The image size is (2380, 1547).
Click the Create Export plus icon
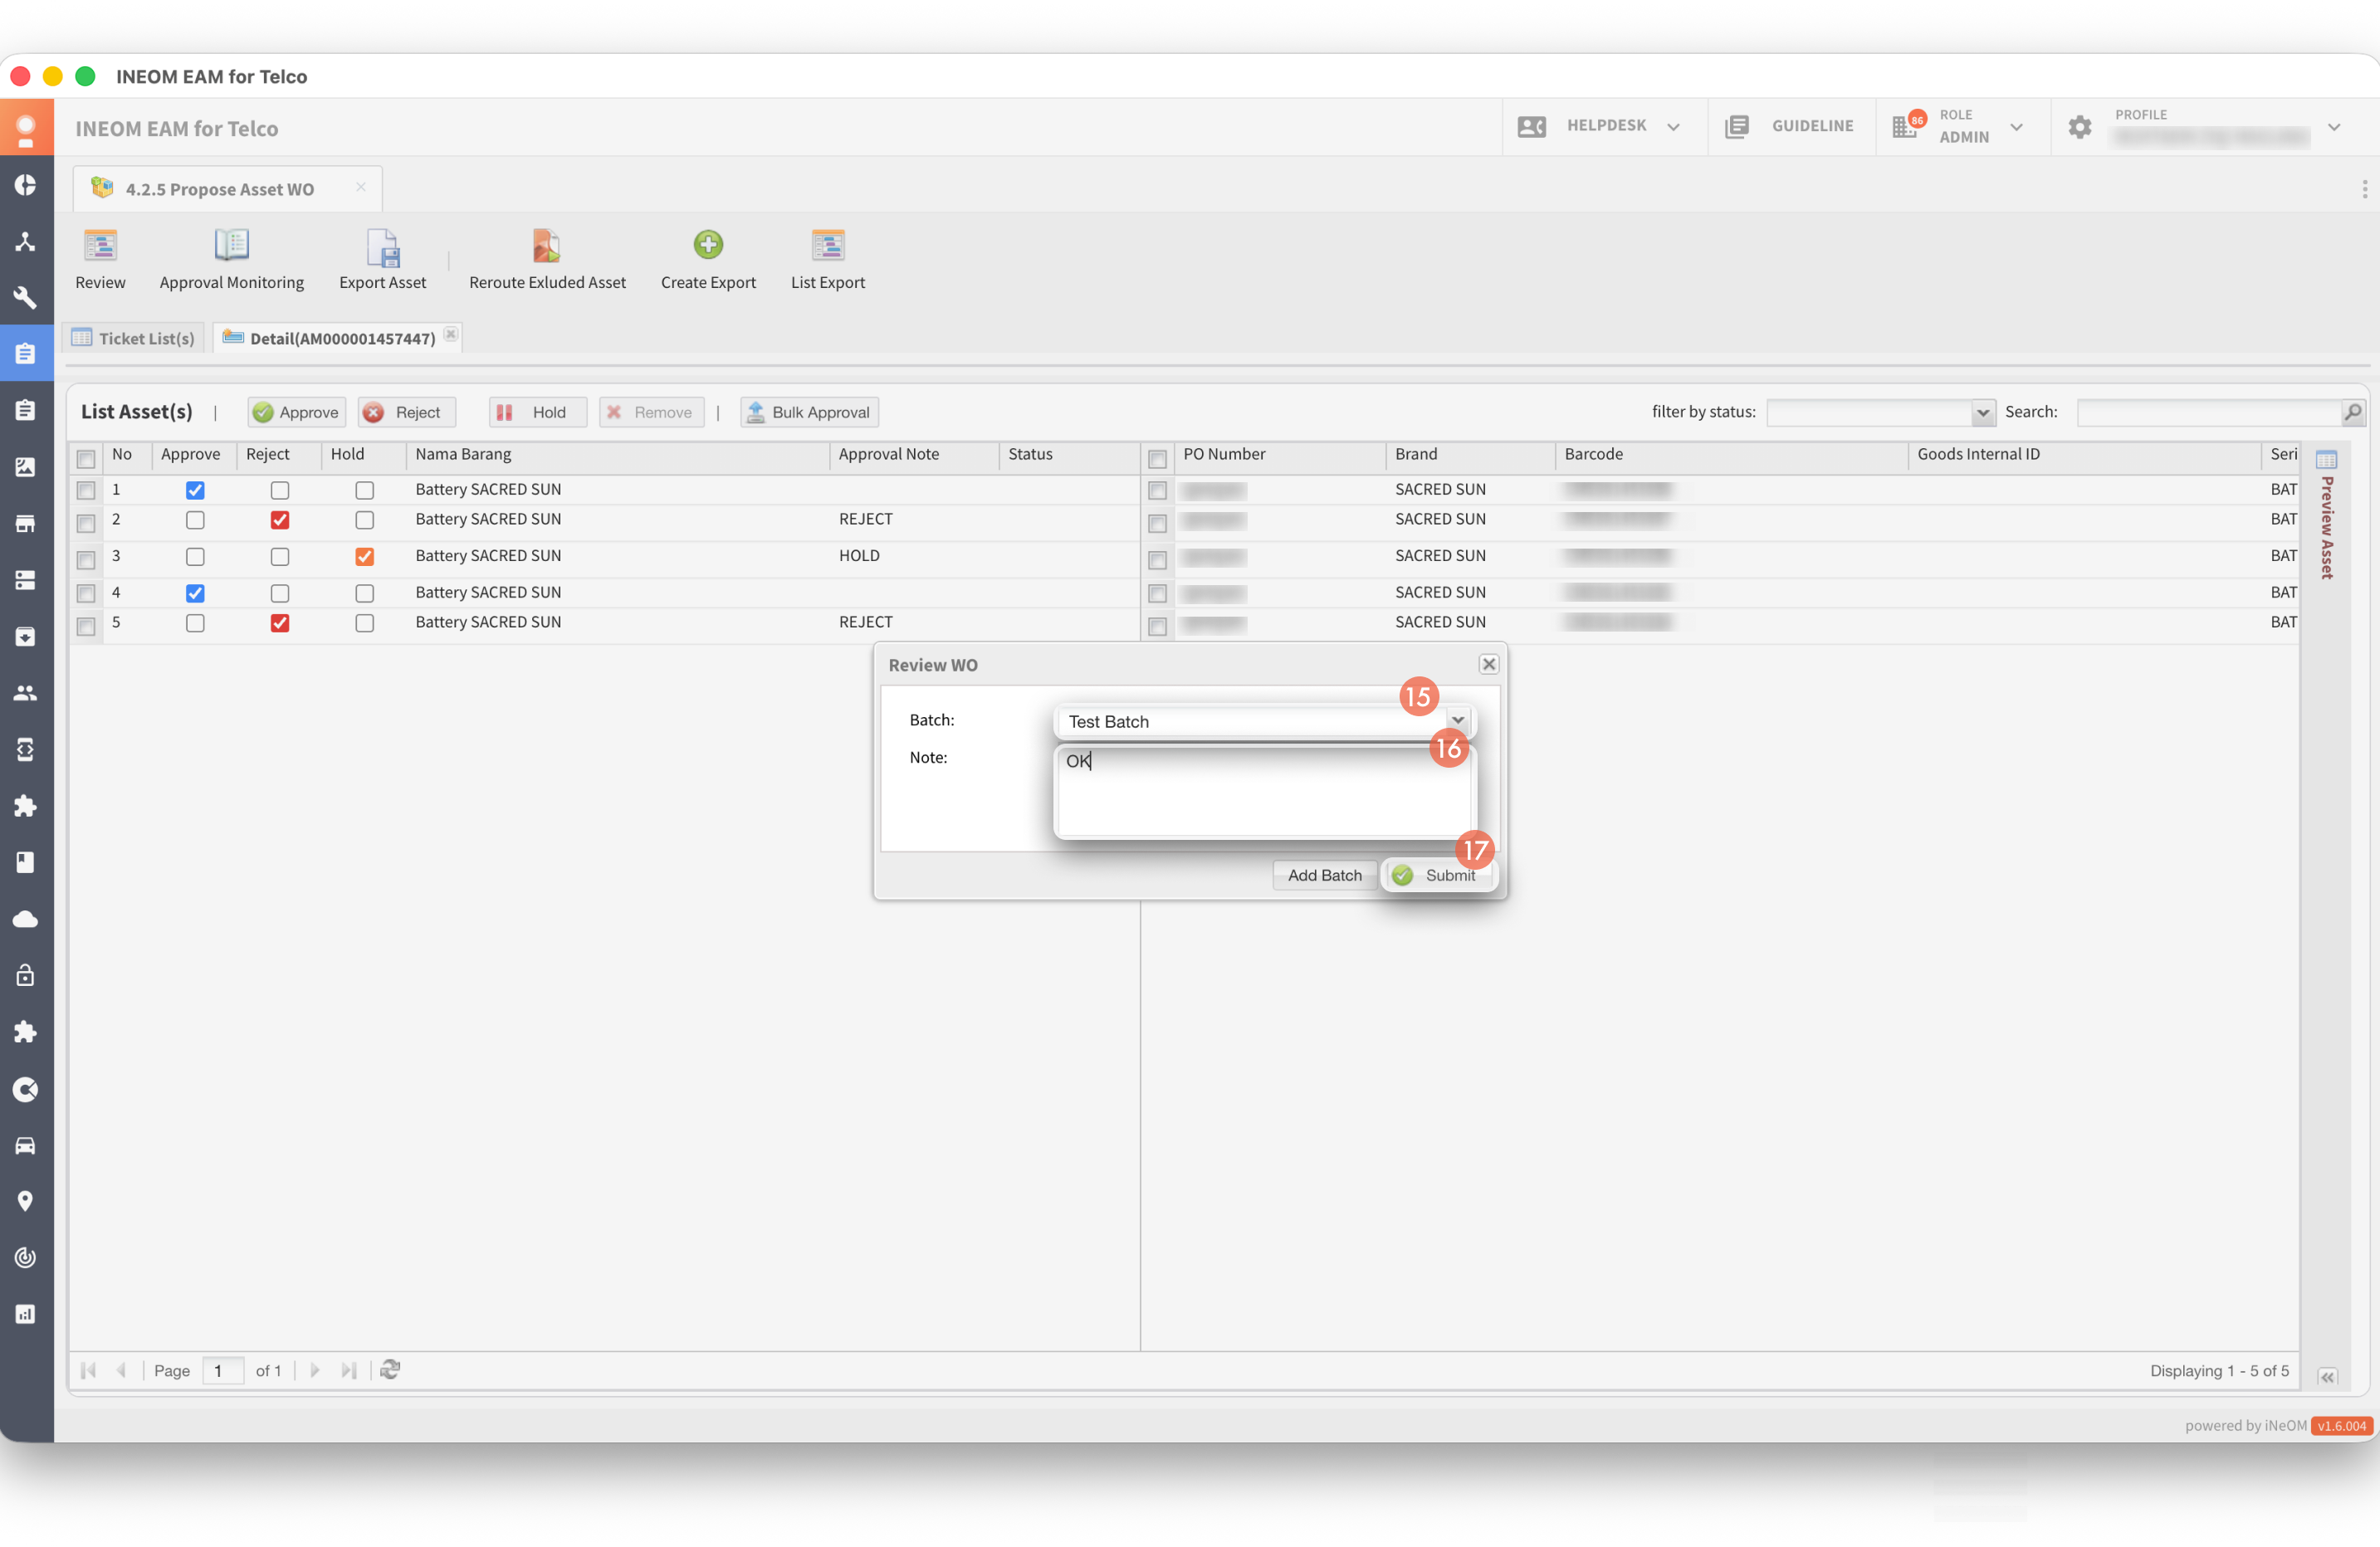708,245
